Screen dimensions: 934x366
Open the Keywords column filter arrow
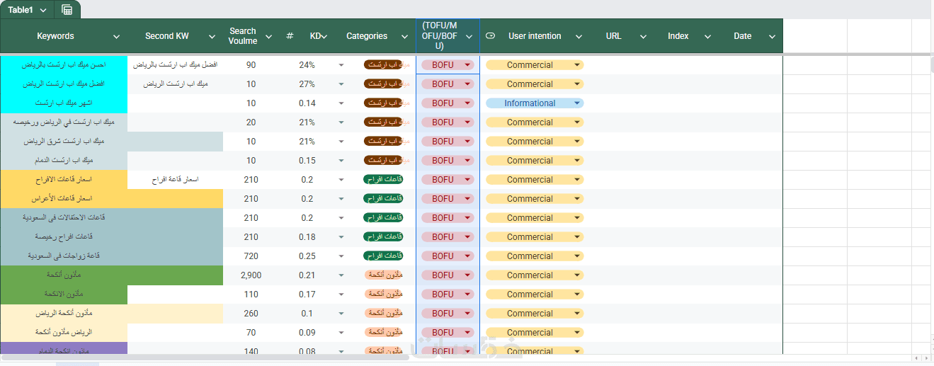click(117, 37)
